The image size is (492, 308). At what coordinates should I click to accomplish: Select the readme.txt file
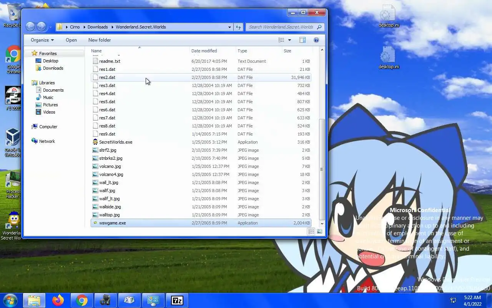click(201, 61)
